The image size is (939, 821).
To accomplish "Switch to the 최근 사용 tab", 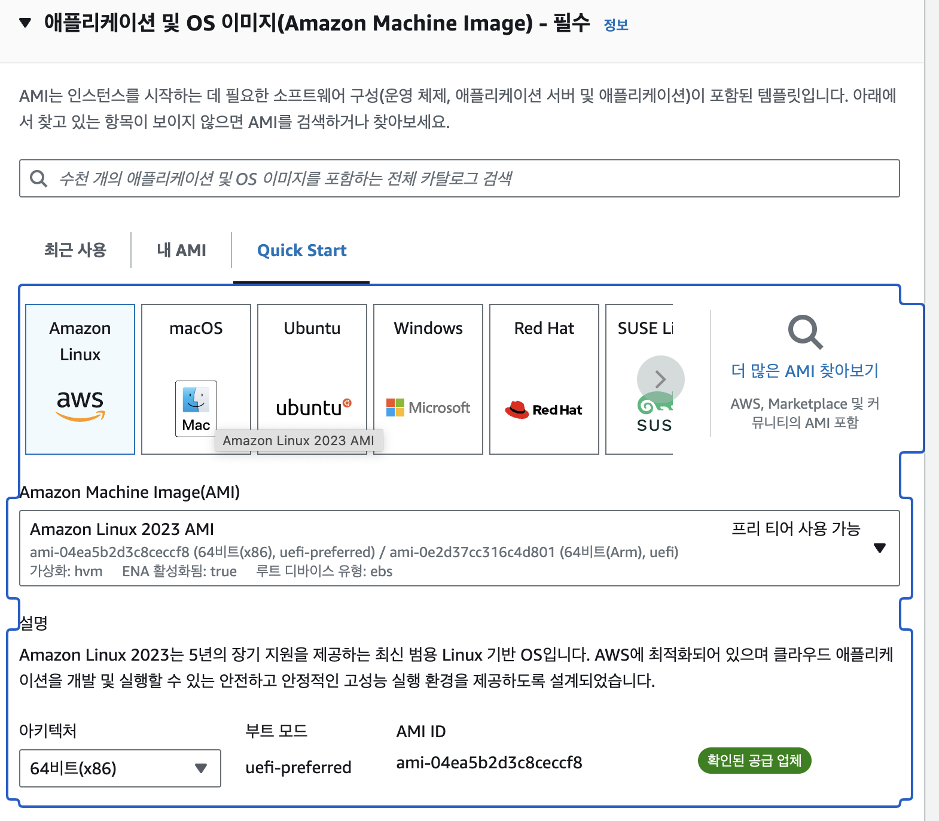I will [75, 250].
